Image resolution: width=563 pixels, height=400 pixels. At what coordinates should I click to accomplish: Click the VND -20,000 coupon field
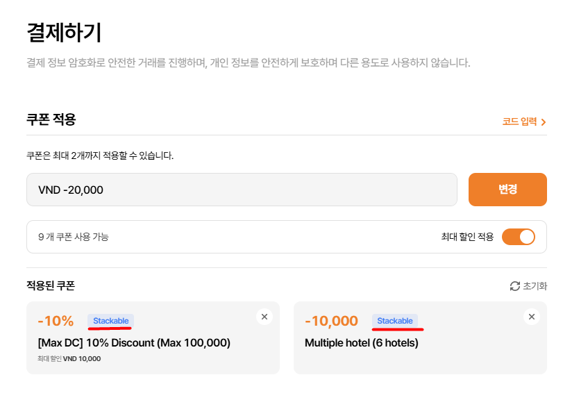coord(242,190)
